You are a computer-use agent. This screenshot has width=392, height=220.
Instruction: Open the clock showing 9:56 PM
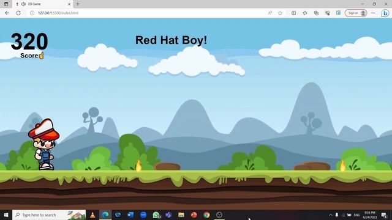click(370, 215)
